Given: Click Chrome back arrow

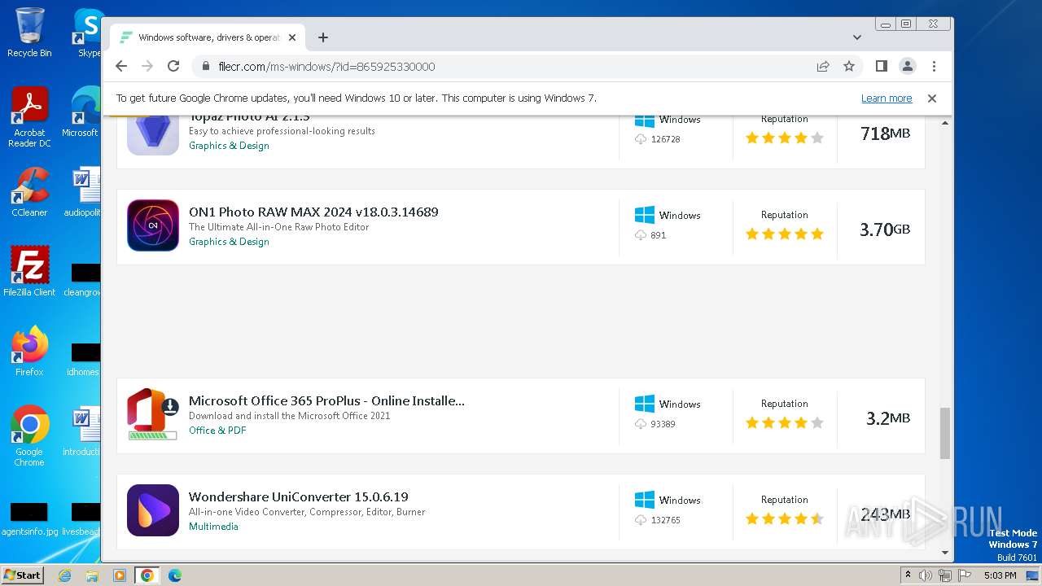Looking at the screenshot, I should [121, 66].
